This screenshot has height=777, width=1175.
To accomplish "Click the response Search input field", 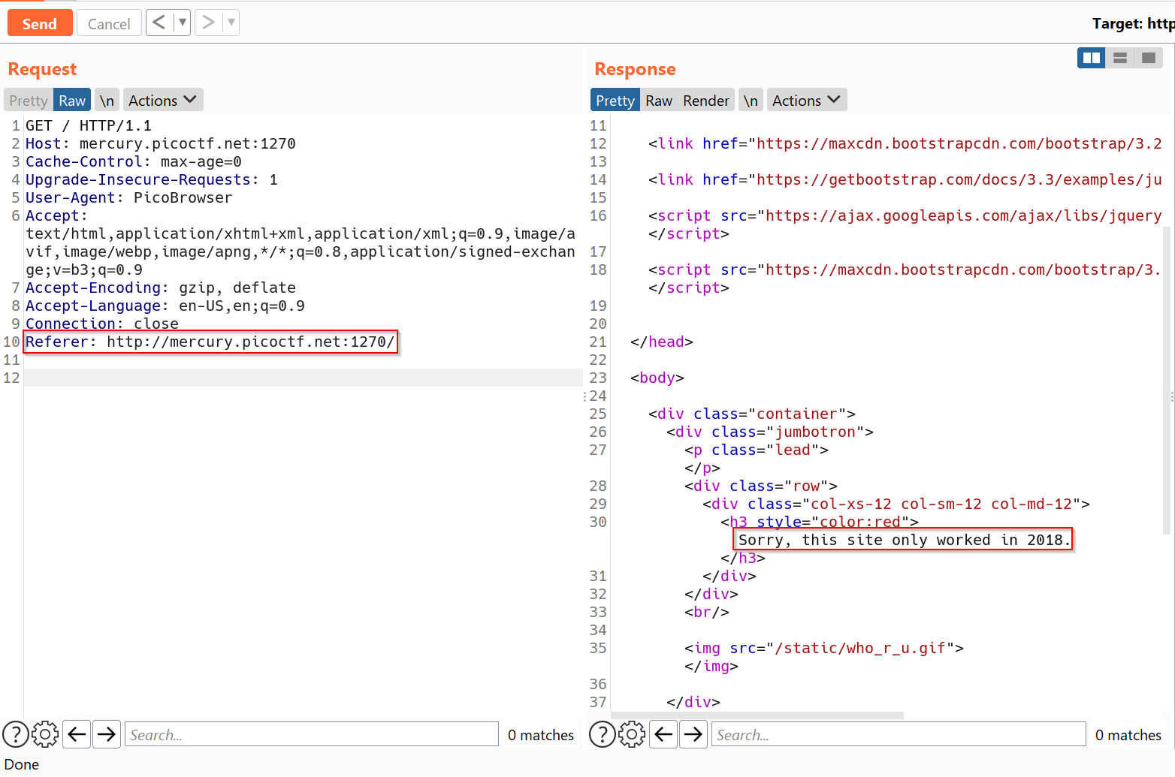I will [899, 734].
